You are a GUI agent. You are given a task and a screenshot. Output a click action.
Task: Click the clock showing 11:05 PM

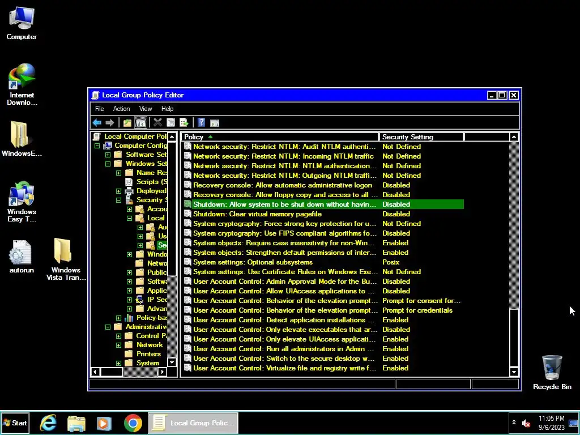[x=552, y=423]
